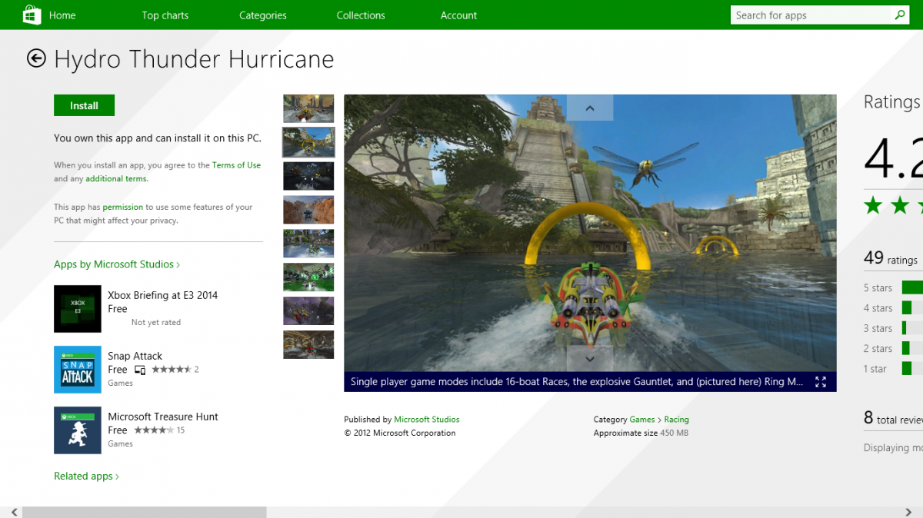Go back using the circled arrow
Viewport: 923px width, 518px height.
pos(36,58)
